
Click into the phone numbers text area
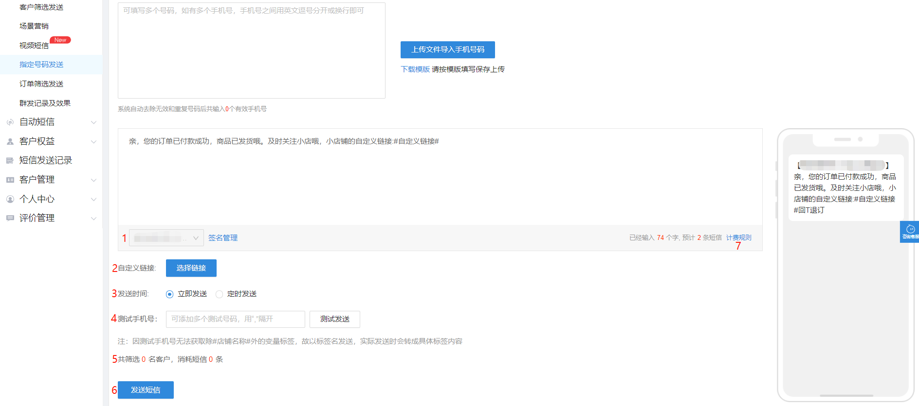[252, 51]
